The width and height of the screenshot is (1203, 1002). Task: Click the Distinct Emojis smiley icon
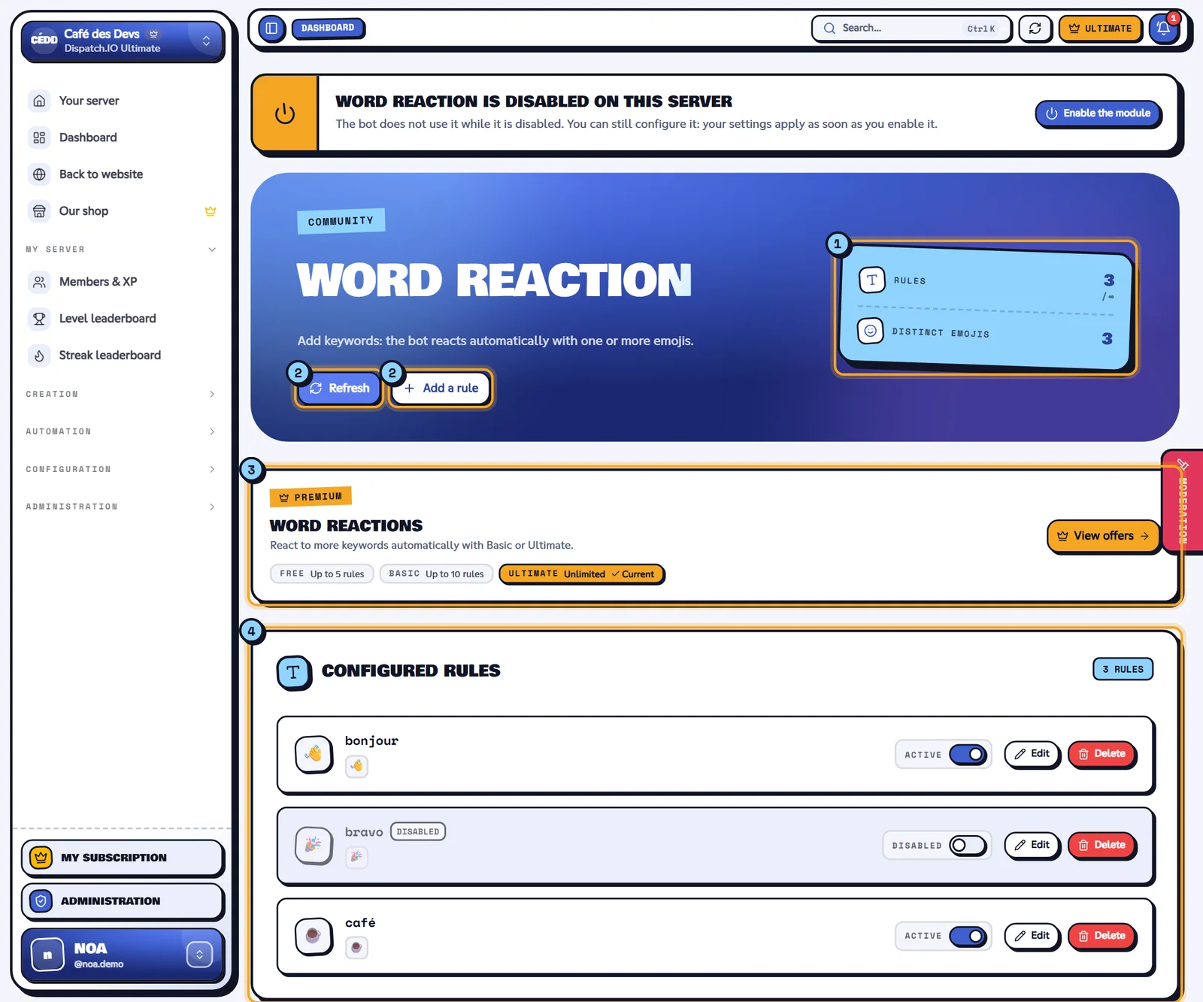pyautogui.click(x=870, y=331)
